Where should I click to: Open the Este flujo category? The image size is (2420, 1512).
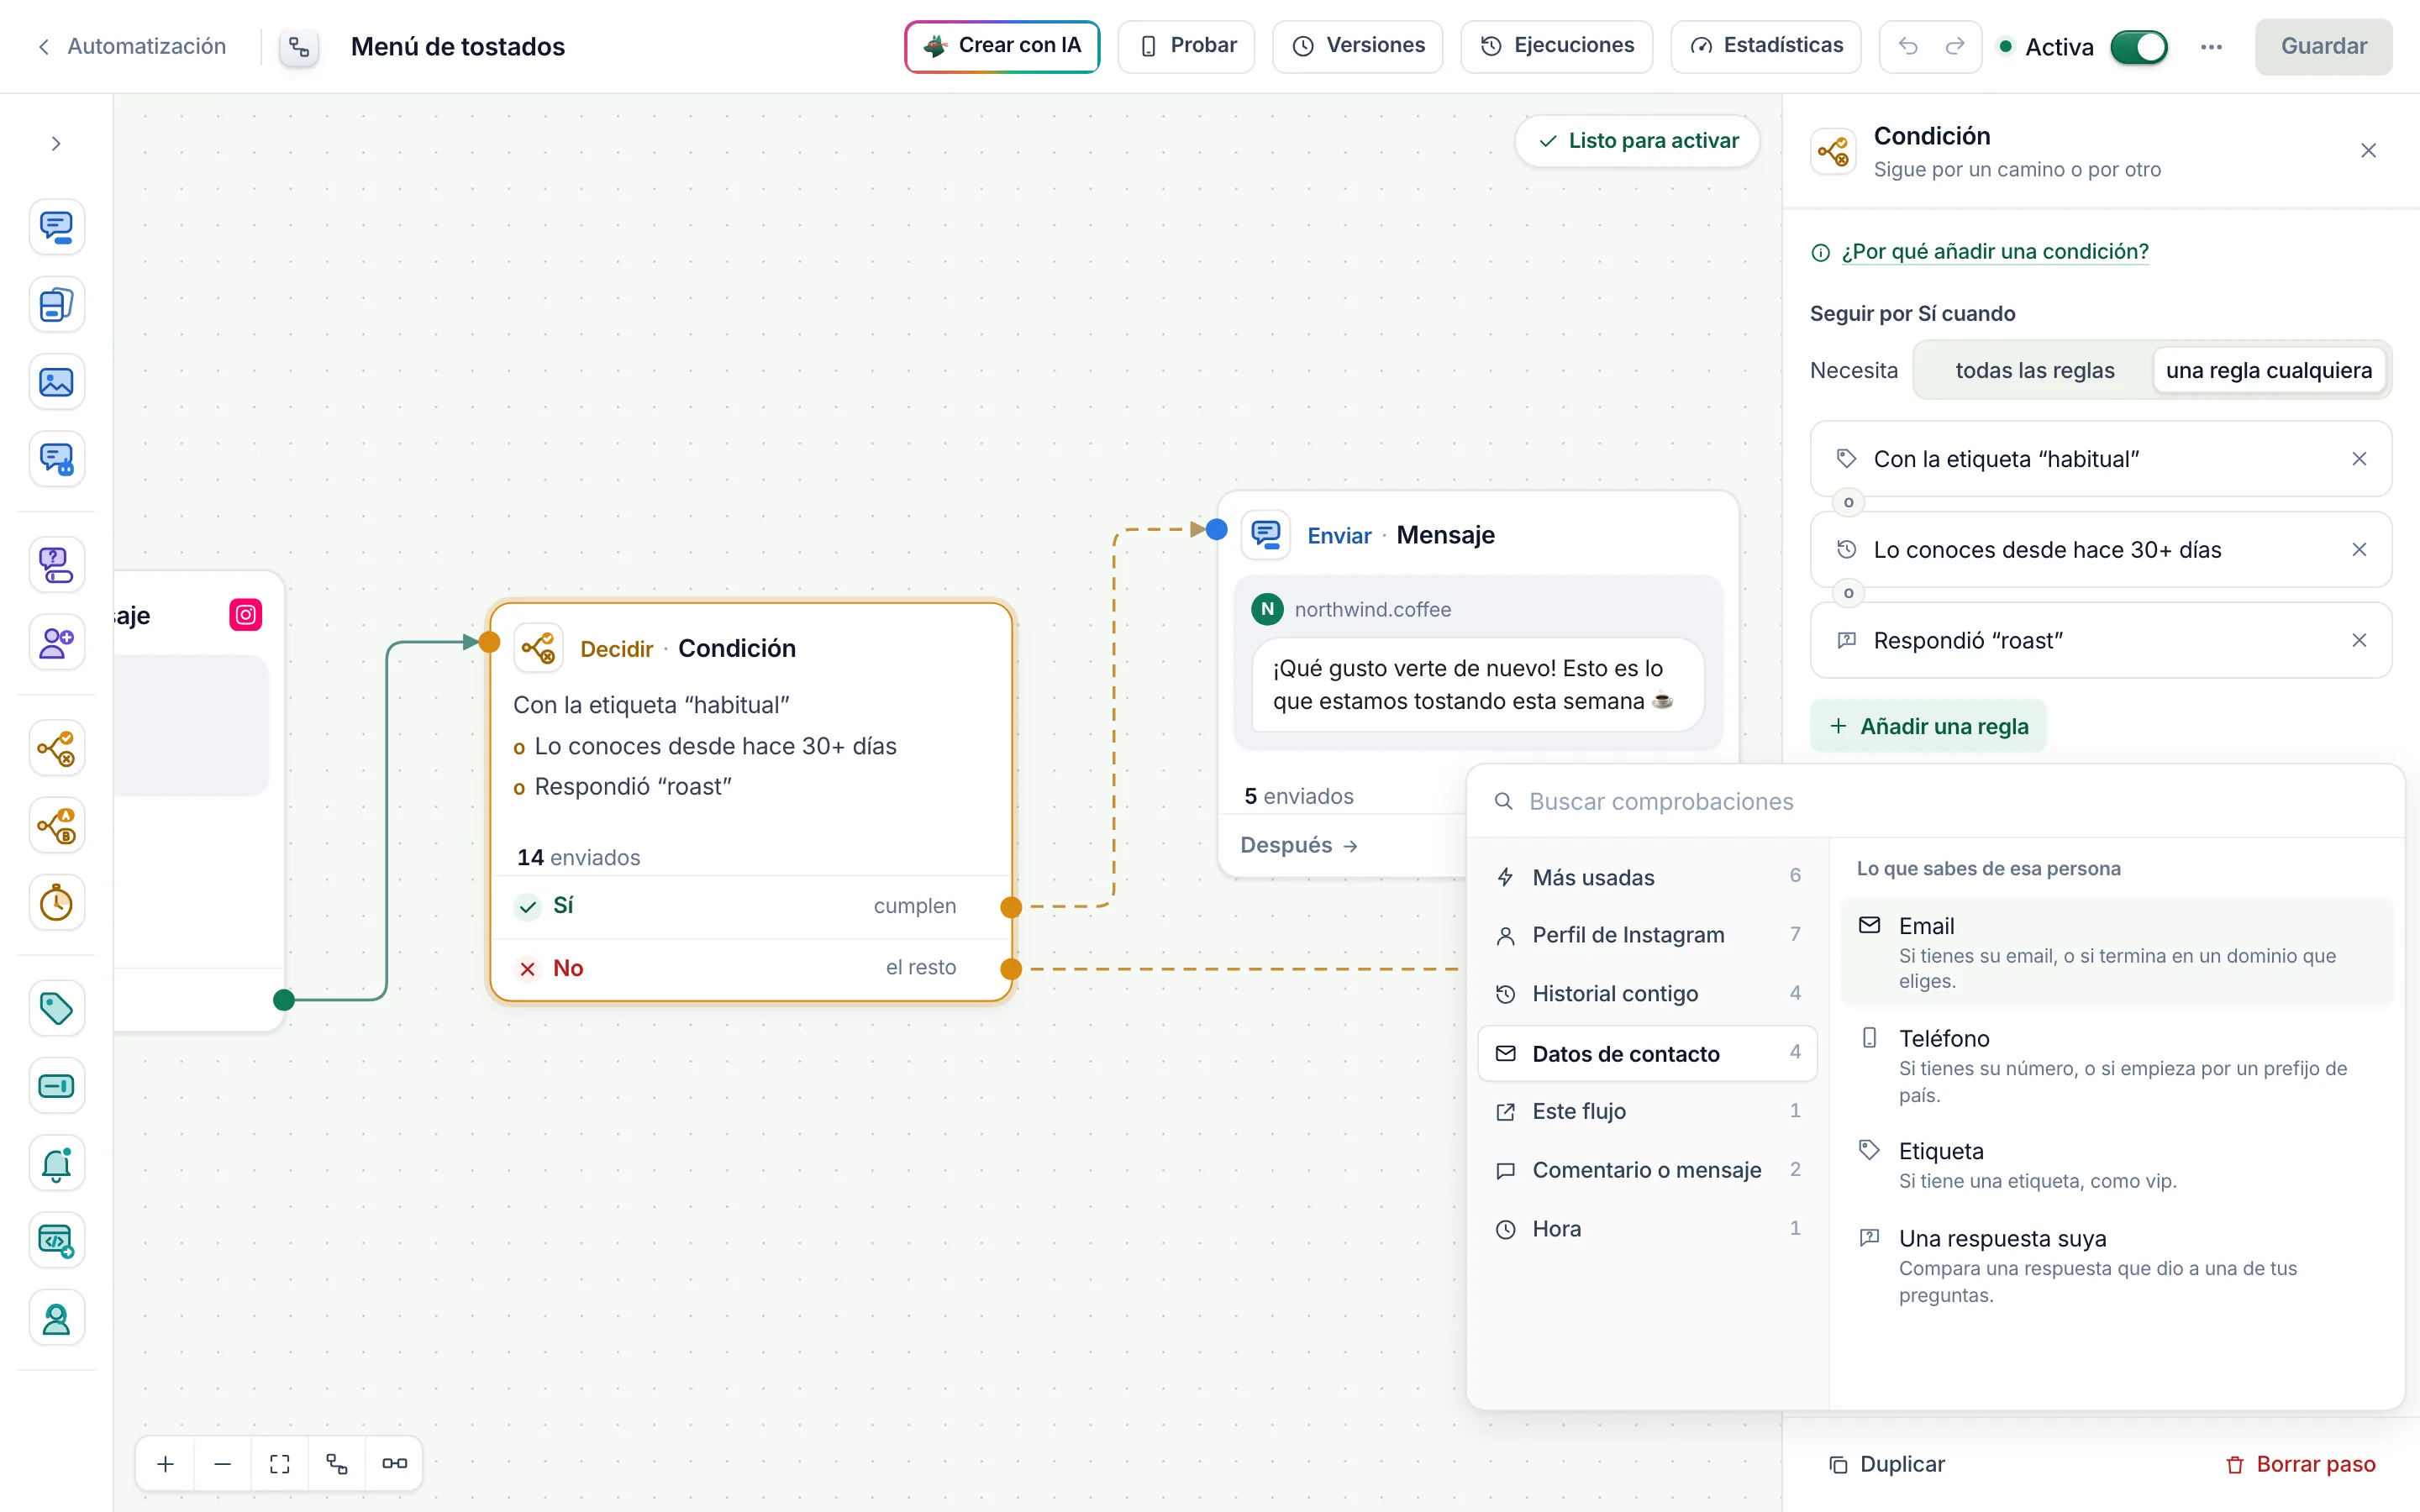click(x=1647, y=1111)
